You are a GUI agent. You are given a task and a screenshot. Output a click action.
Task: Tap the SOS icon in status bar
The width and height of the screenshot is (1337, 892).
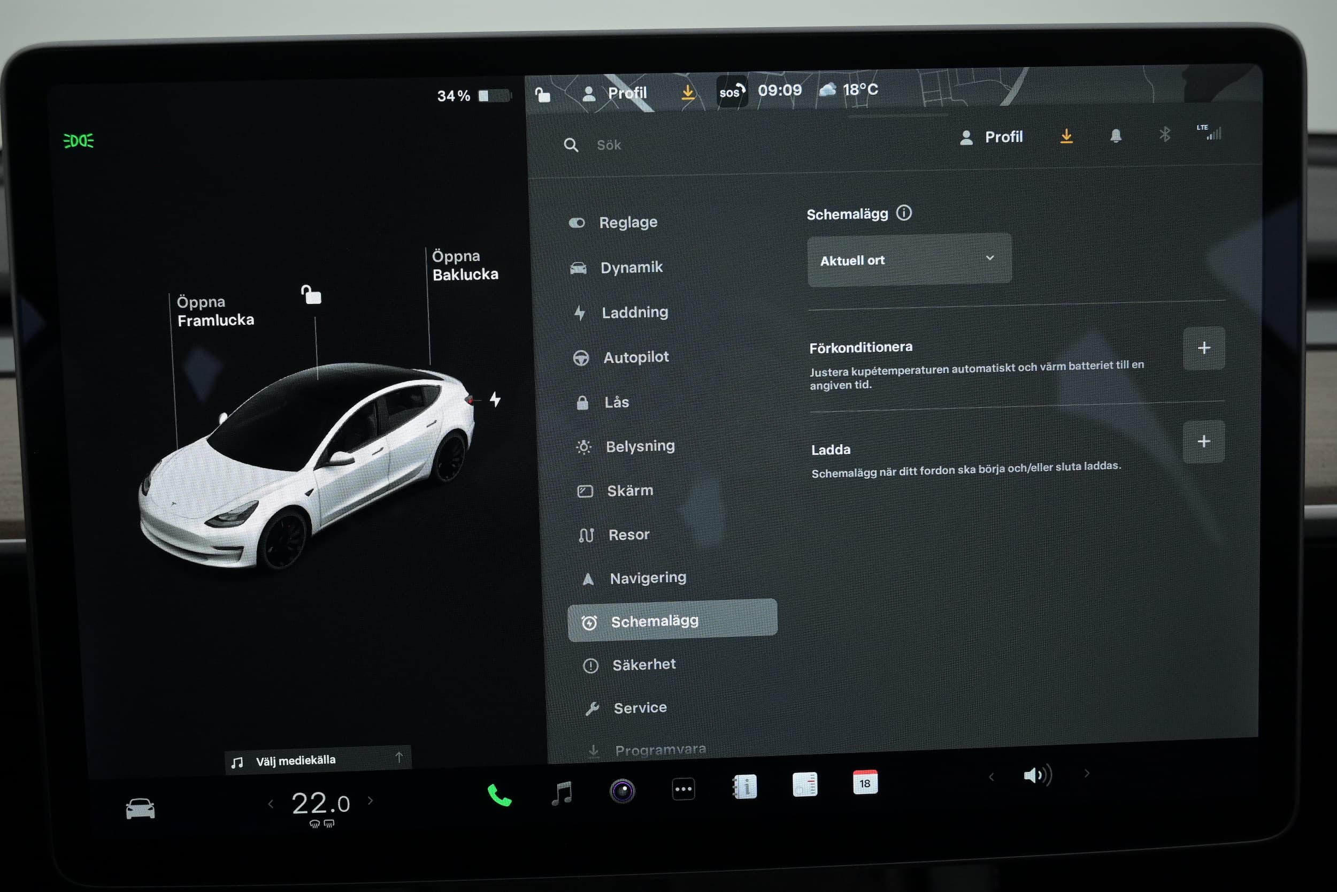pos(731,92)
